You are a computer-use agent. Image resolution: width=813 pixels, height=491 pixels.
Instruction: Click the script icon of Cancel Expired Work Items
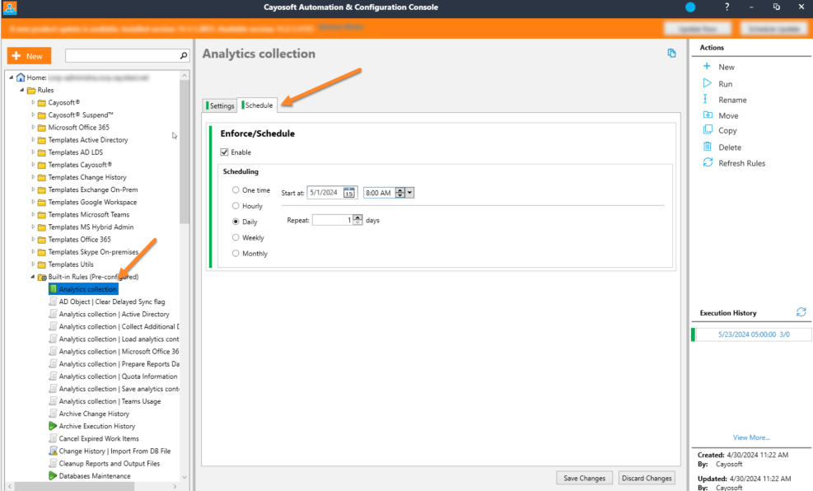53,438
